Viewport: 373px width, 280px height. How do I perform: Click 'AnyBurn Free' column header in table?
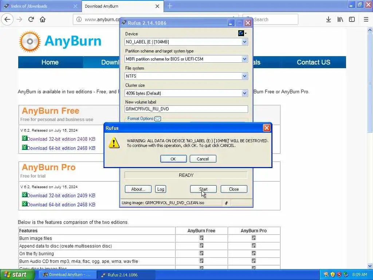[201, 231]
